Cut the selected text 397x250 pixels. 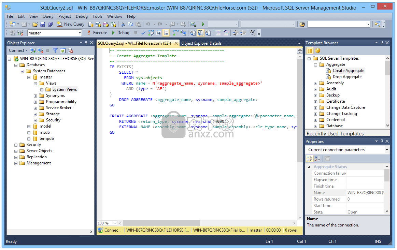point(123,24)
